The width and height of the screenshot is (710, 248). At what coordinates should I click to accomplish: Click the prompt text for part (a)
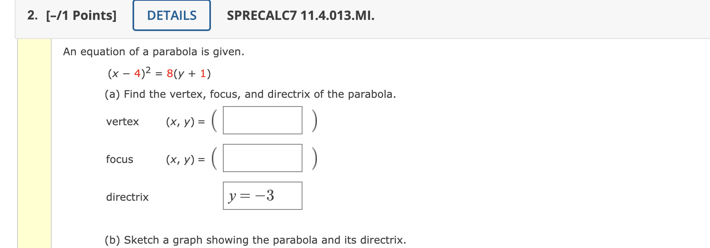[x=250, y=94]
